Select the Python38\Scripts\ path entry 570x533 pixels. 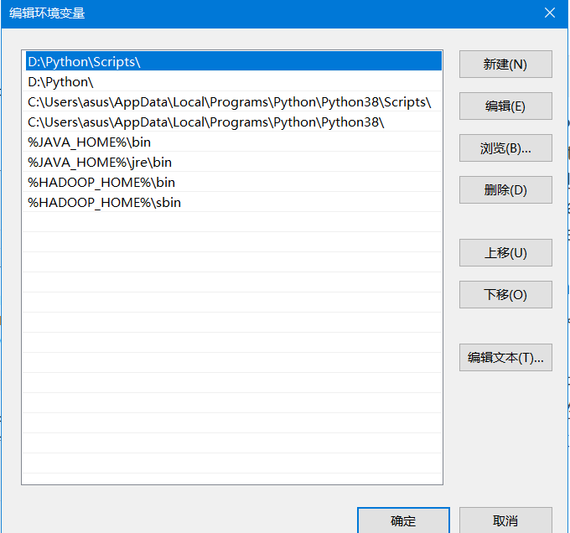click(234, 102)
